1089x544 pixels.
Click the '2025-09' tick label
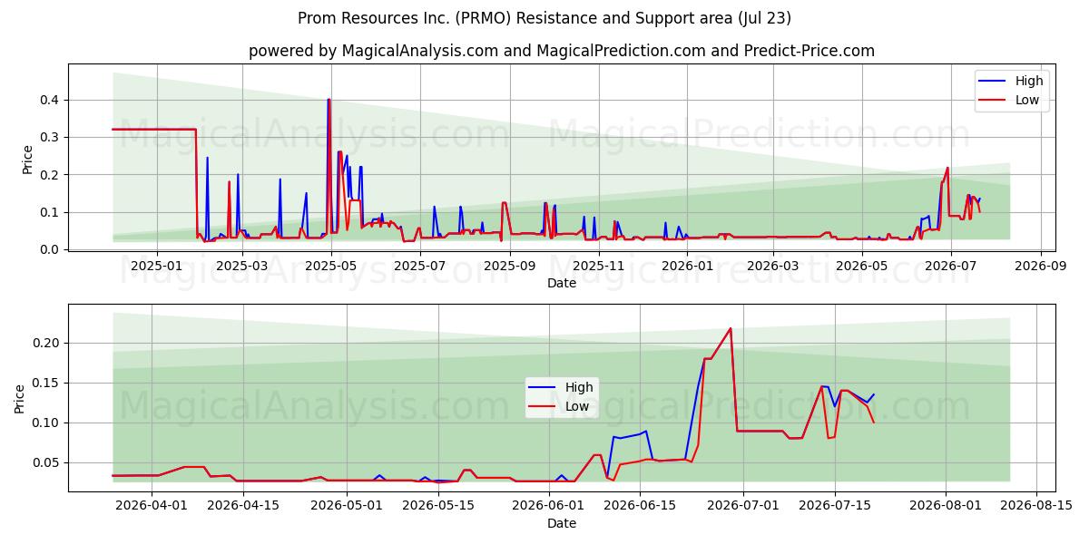[508, 267]
